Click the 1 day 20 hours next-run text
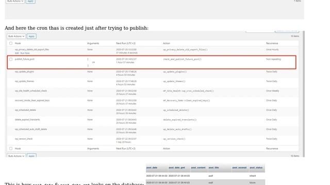Viewport: 330px width, 185px height. pyautogui.click(x=123, y=142)
